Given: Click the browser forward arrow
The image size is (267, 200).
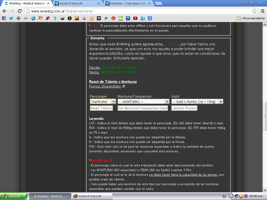Looking at the screenshot, I should (12, 11).
